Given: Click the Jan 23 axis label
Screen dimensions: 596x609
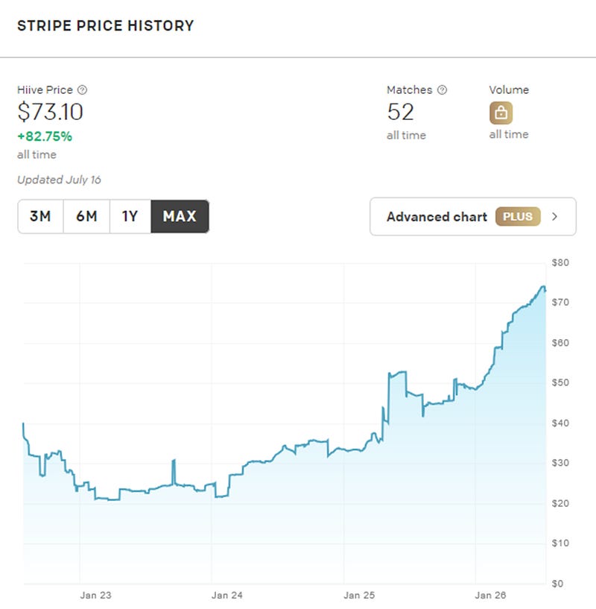Looking at the screenshot, I should 95,595.
